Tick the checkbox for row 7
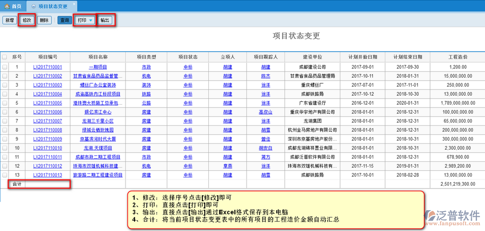 click(5, 121)
